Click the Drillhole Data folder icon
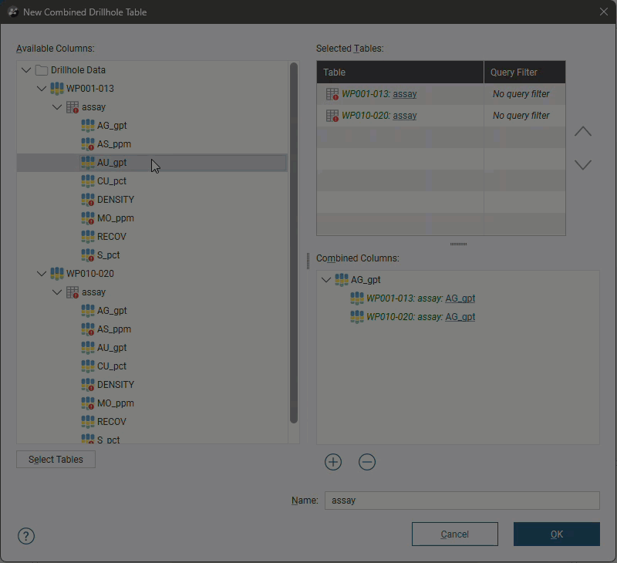Viewport: 617px width, 563px height. pos(42,70)
